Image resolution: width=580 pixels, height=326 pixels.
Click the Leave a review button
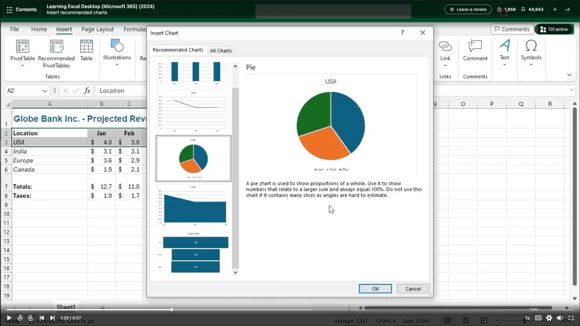coord(468,9)
